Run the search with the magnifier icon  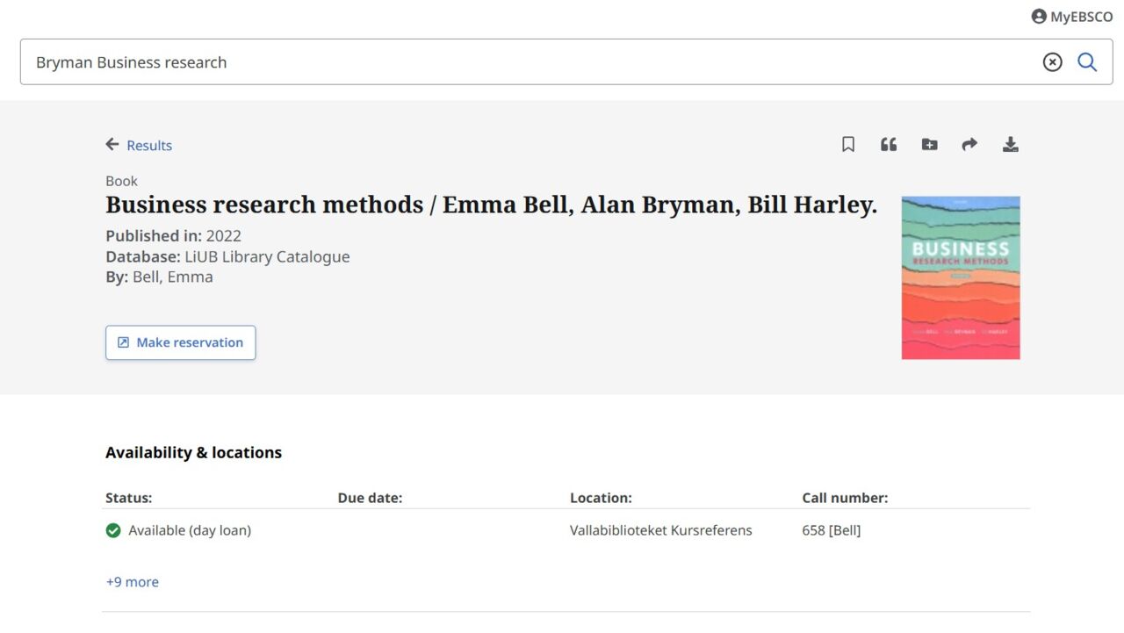[1087, 61]
